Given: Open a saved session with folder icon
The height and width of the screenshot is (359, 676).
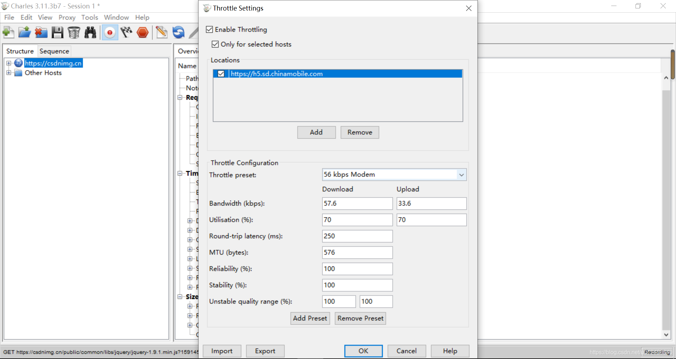Looking at the screenshot, I should (24, 33).
